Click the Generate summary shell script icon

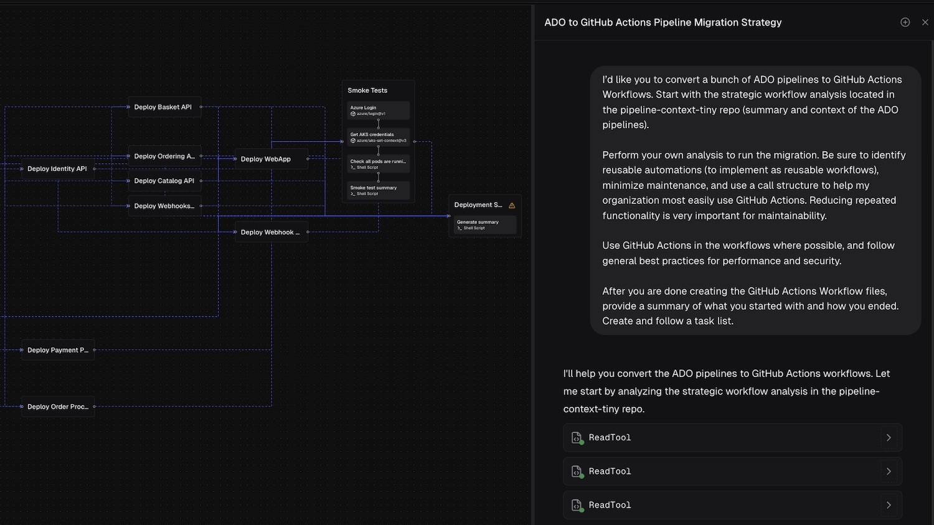click(x=460, y=228)
